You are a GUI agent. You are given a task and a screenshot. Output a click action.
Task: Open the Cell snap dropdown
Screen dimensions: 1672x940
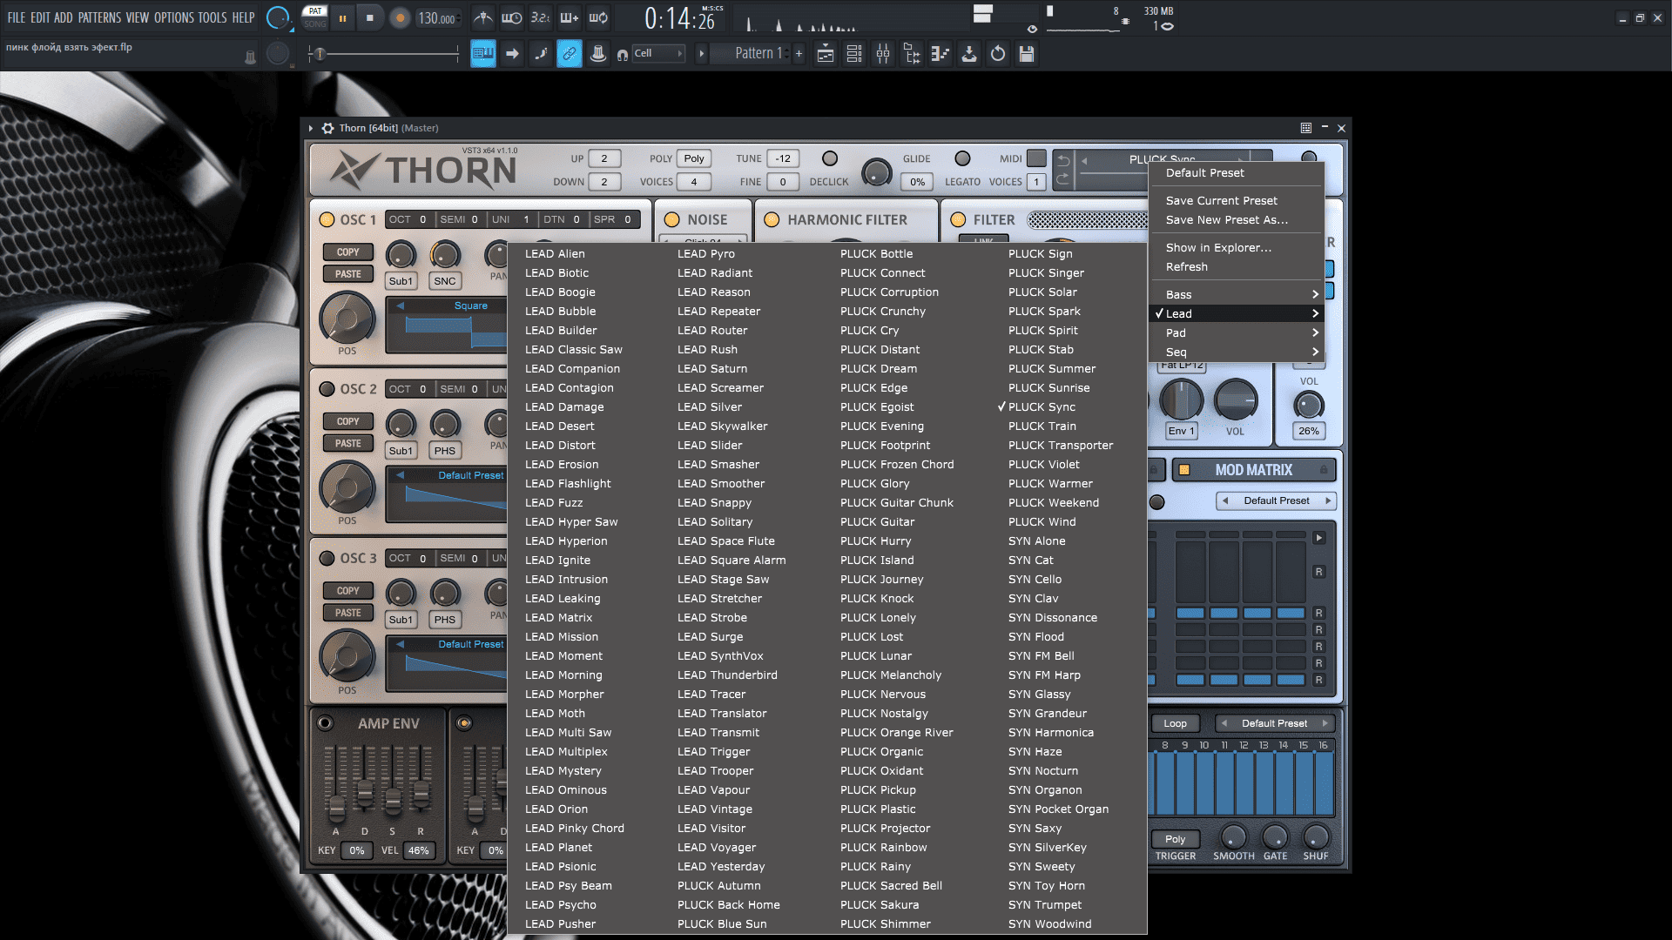(x=658, y=54)
